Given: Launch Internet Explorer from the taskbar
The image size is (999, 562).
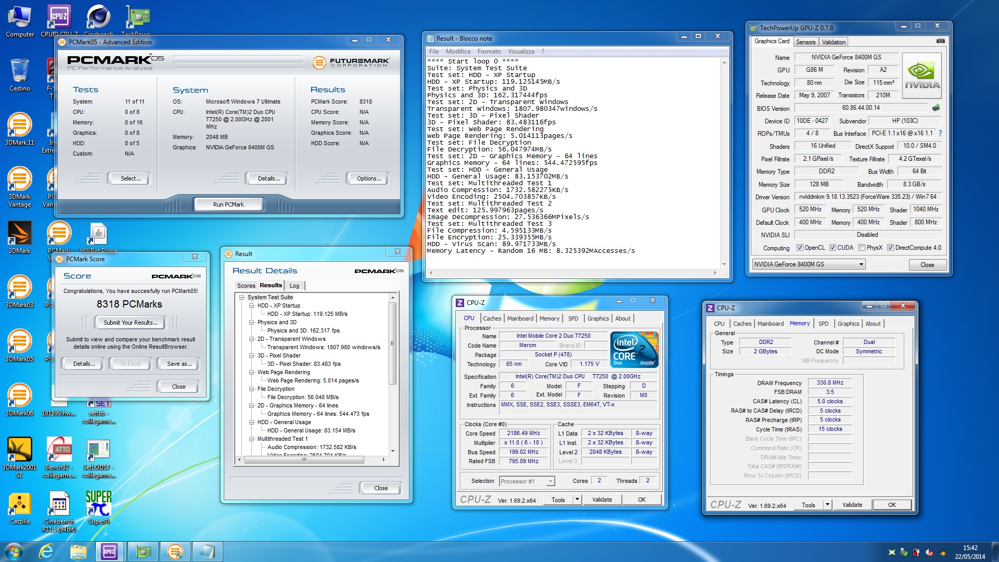Looking at the screenshot, I should tap(46, 552).
